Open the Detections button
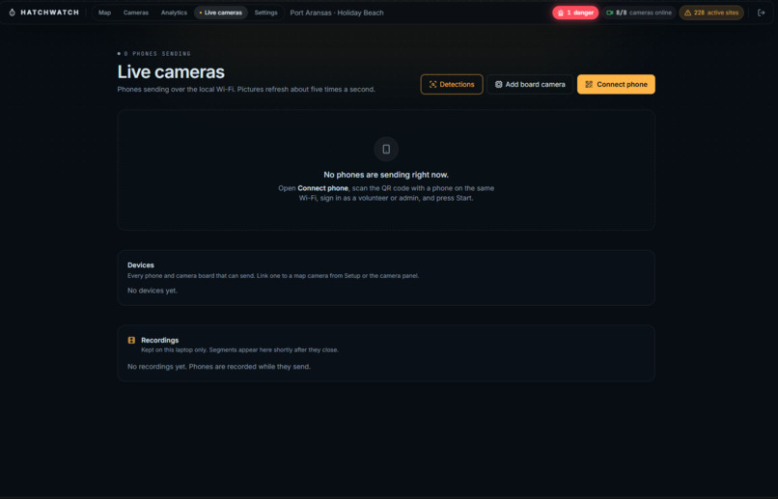Image resolution: width=778 pixels, height=499 pixels. tap(452, 84)
